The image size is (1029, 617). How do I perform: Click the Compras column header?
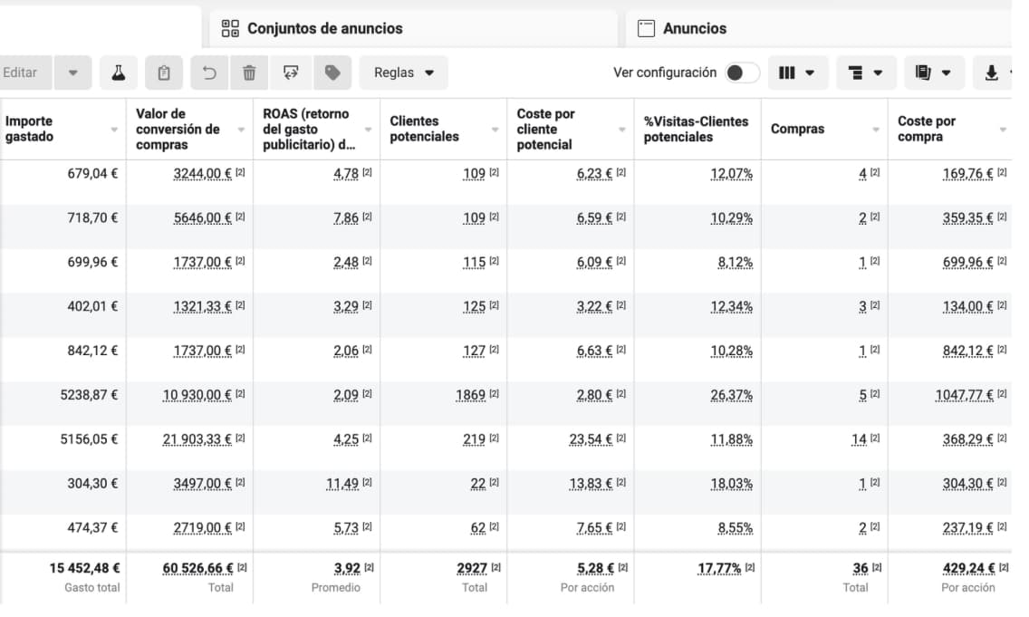pos(797,129)
